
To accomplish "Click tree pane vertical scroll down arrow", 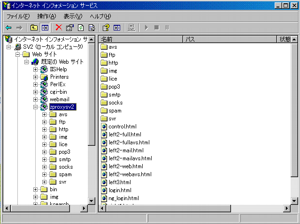I will point(92,201).
